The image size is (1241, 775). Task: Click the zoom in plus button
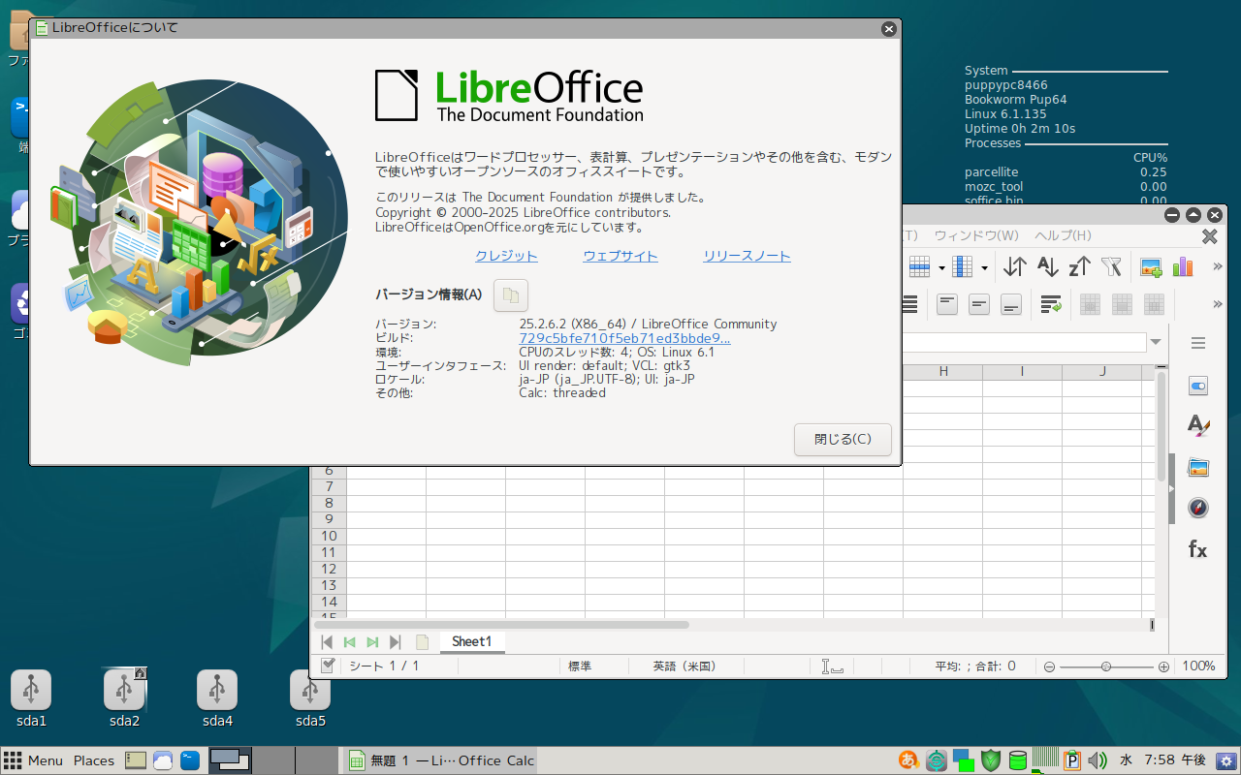tap(1163, 666)
